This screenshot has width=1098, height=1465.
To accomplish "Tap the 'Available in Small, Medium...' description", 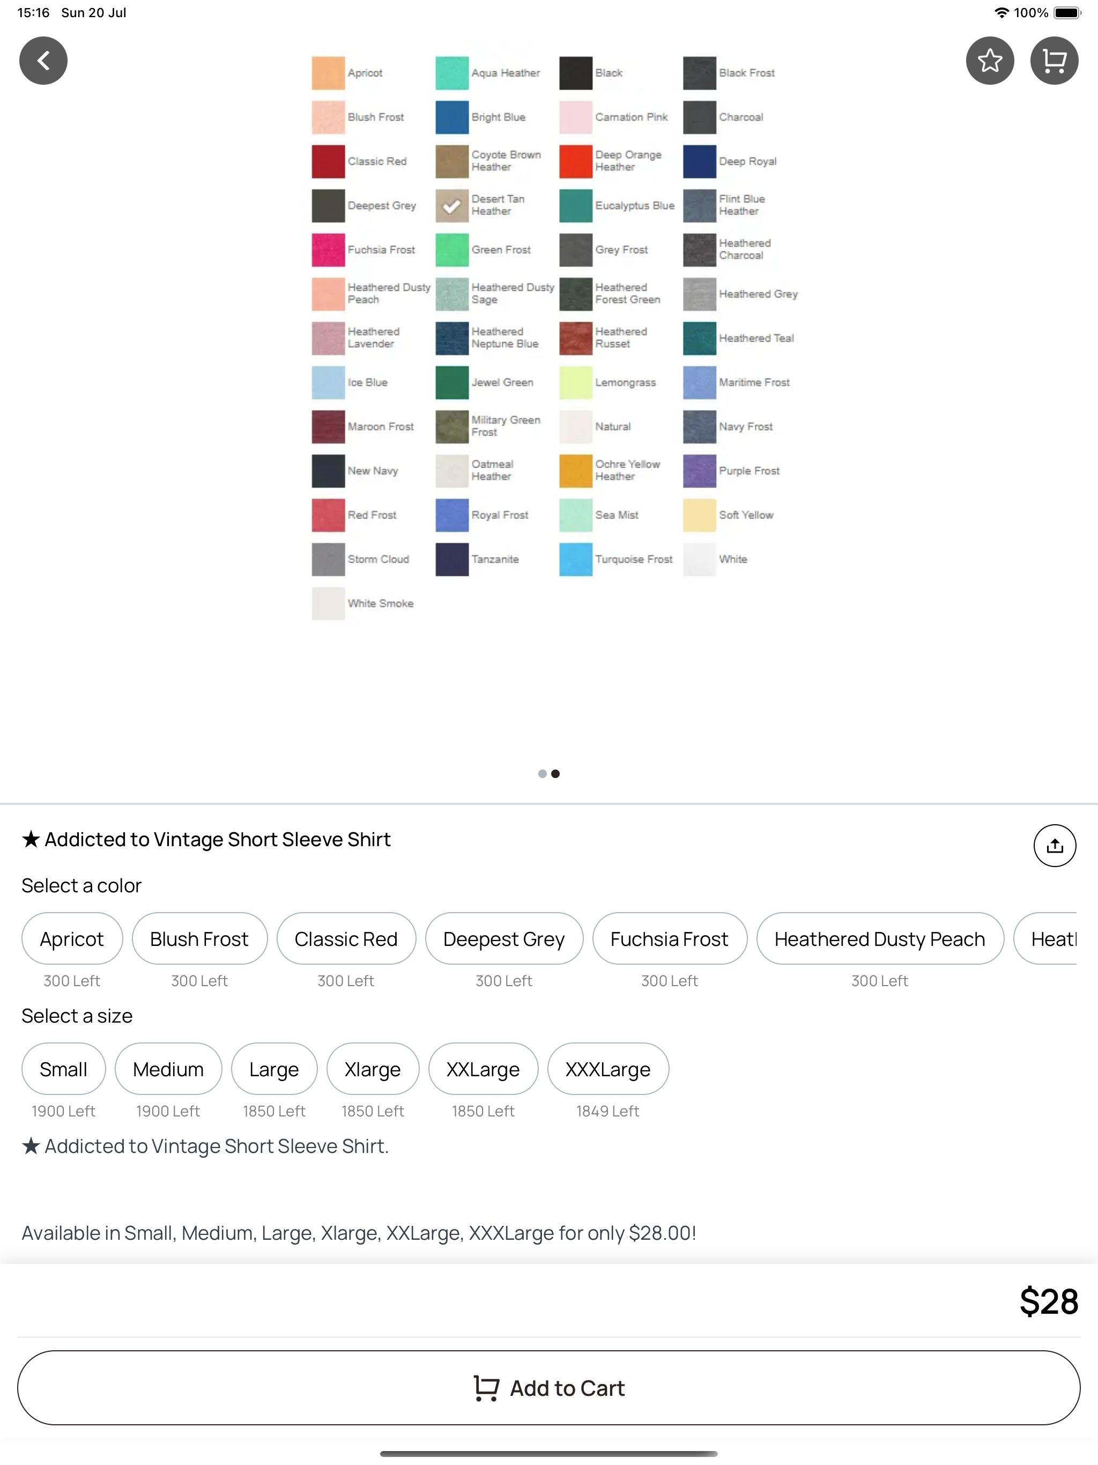I will click(x=359, y=1232).
